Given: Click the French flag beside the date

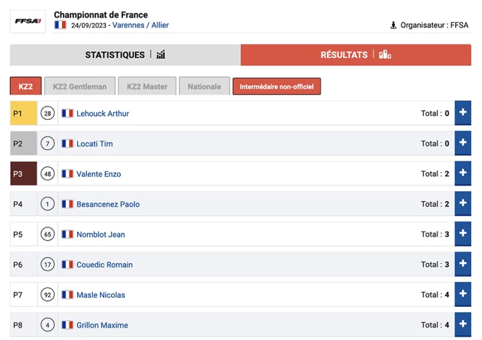Looking at the screenshot, I should tap(60, 25).
